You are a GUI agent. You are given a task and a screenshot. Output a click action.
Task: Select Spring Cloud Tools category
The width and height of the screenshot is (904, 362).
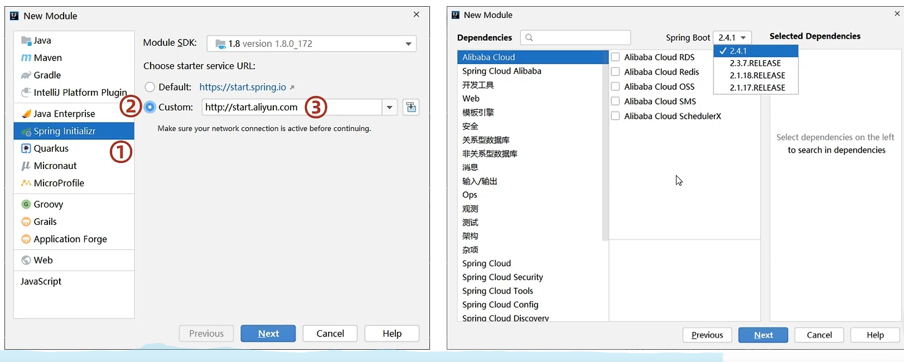click(x=533, y=291)
